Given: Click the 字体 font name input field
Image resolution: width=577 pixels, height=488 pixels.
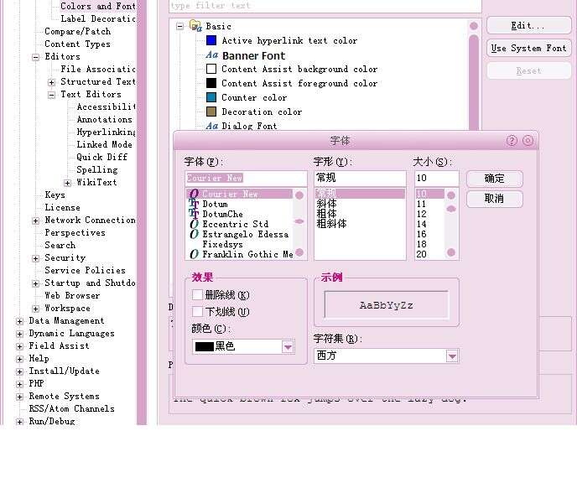Looking at the screenshot, I should click(x=247, y=178).
